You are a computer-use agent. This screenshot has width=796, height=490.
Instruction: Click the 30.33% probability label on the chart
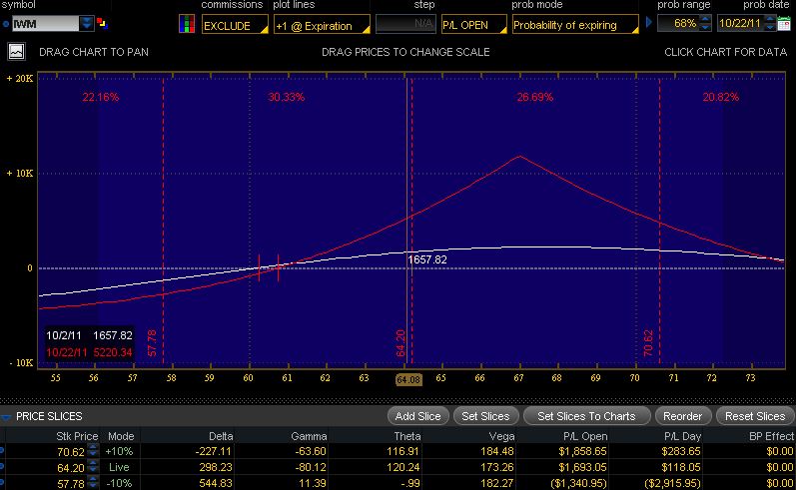[287, 97]
